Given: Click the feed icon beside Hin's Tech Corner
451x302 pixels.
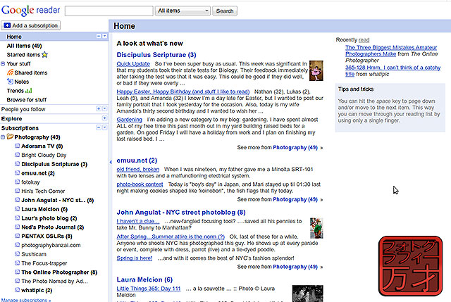Looking at the screenshot, I should coord(17,191).
